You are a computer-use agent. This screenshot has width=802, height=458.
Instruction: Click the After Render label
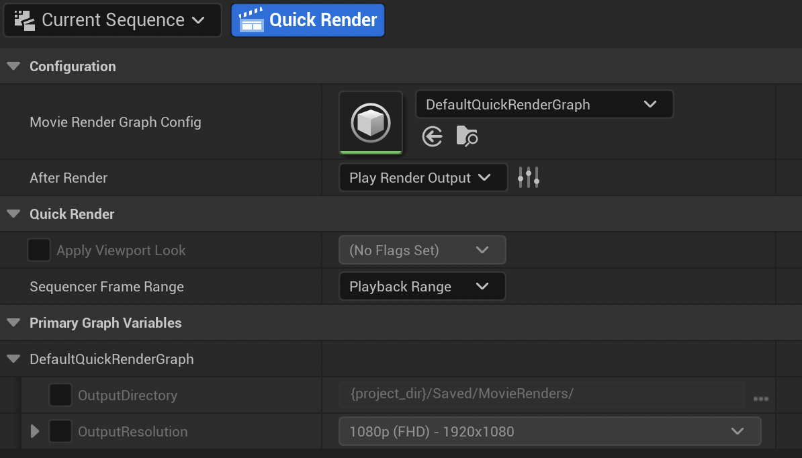click(x=69, y=178)
